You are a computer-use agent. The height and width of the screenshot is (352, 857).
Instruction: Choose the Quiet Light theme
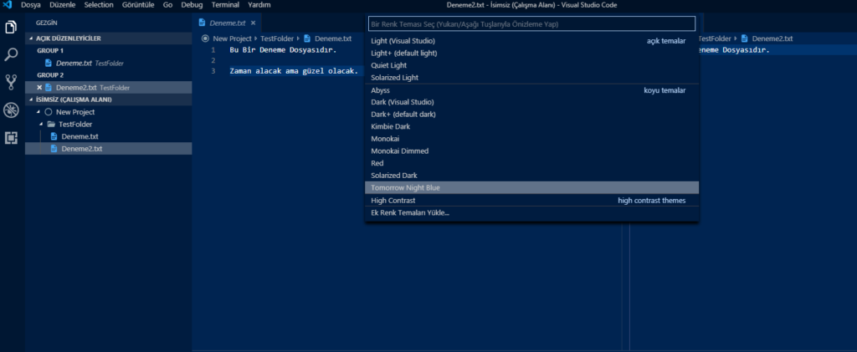click(x=531, y=65)
